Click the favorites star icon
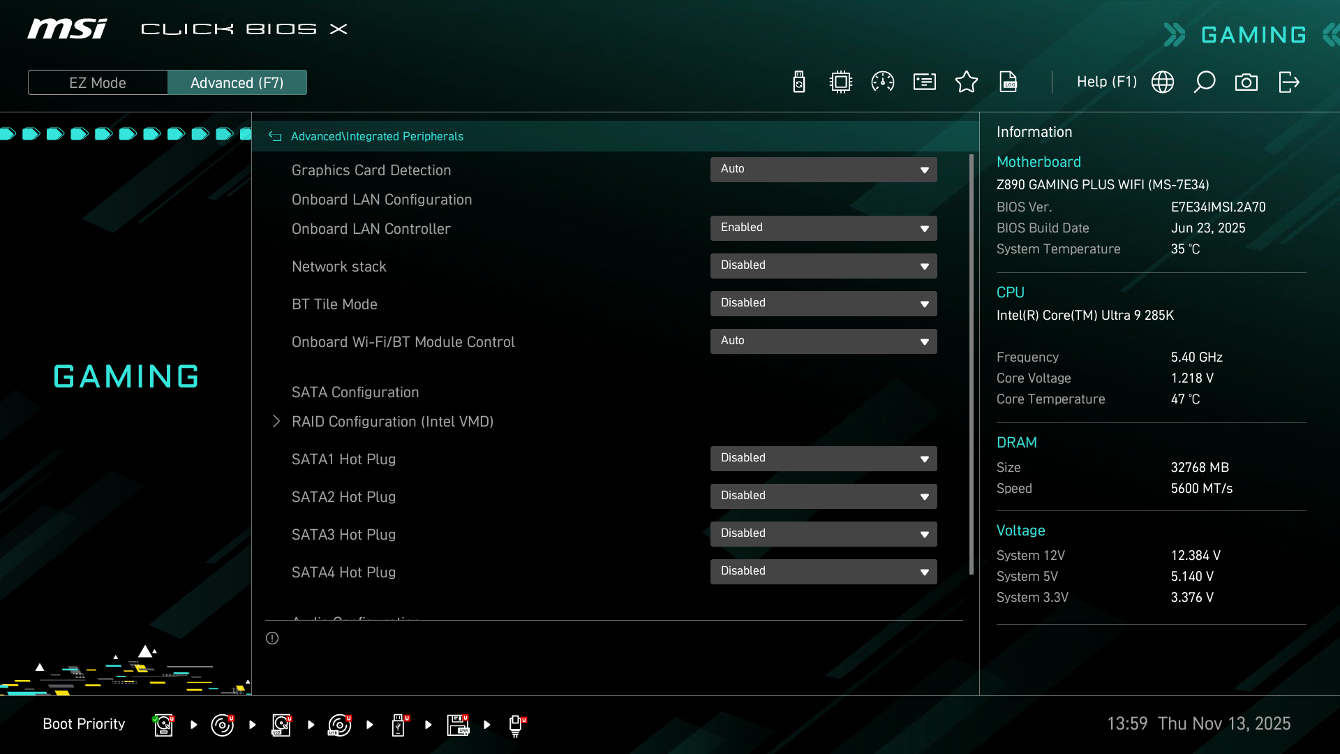The height and width of the screenshot is (754, 1340). click(x=967, y=82)
